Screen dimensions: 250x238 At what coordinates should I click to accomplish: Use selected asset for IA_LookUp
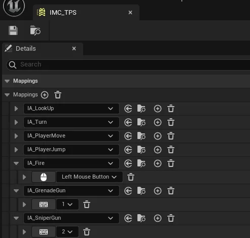128,109
